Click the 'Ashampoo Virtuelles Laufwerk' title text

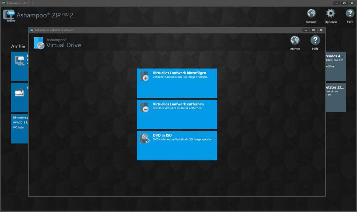pos(54,30)
